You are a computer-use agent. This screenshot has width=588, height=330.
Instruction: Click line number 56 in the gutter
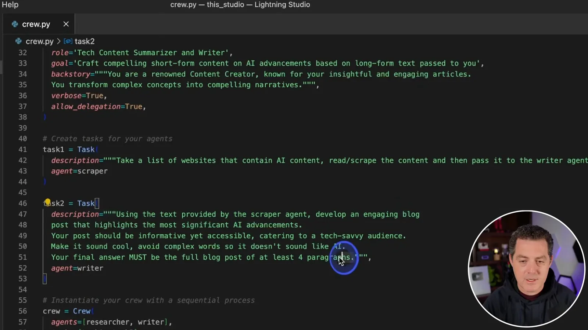pos(23,311)
